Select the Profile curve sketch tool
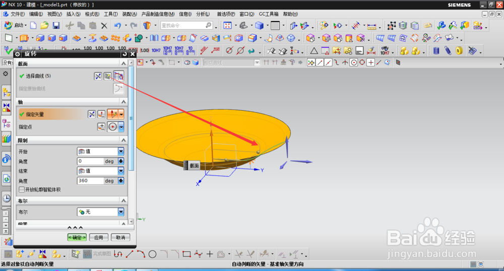Image resolution: width=504 pixels, height=271 pixels. click(x=117, y=254)
